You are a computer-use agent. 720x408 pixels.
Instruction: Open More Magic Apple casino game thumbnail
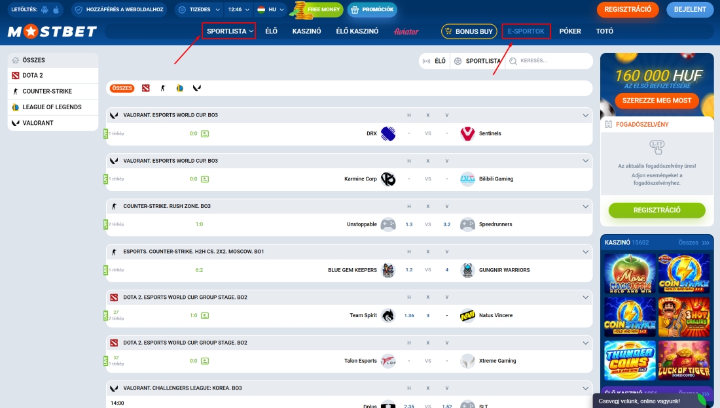[630, 274]
